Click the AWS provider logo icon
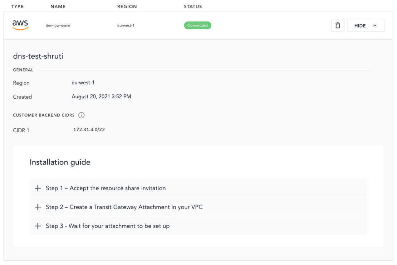397x265 pixels. click(20, 25)
